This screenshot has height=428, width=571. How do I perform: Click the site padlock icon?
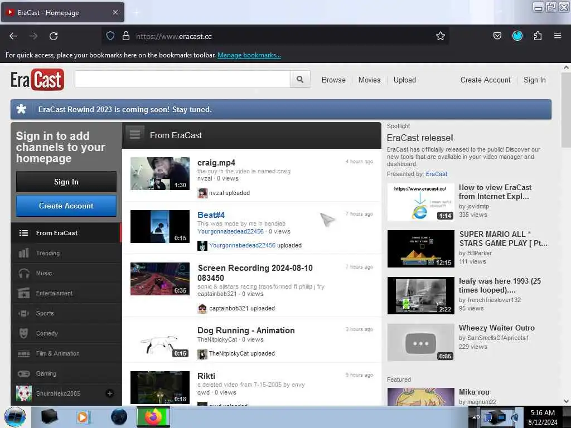126,36
